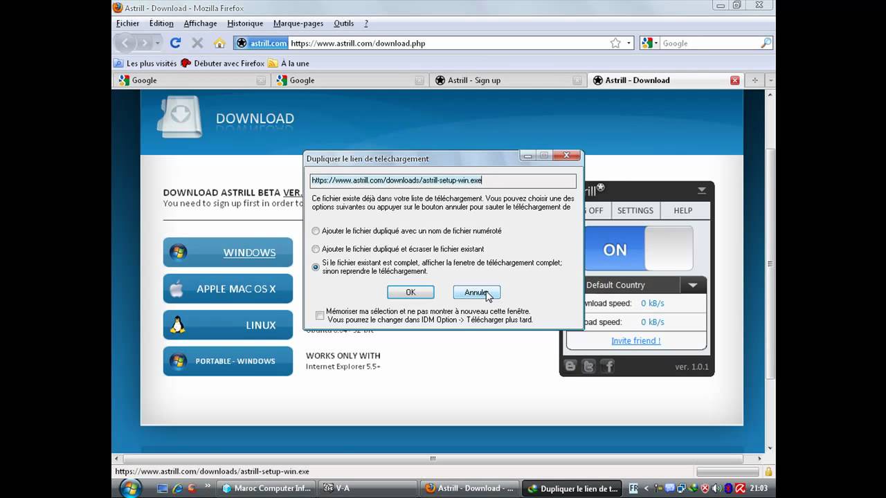Open the Fichier menu
Image resolution: width=886 pixels, height=498 pixels.
(x=127, y=24)
